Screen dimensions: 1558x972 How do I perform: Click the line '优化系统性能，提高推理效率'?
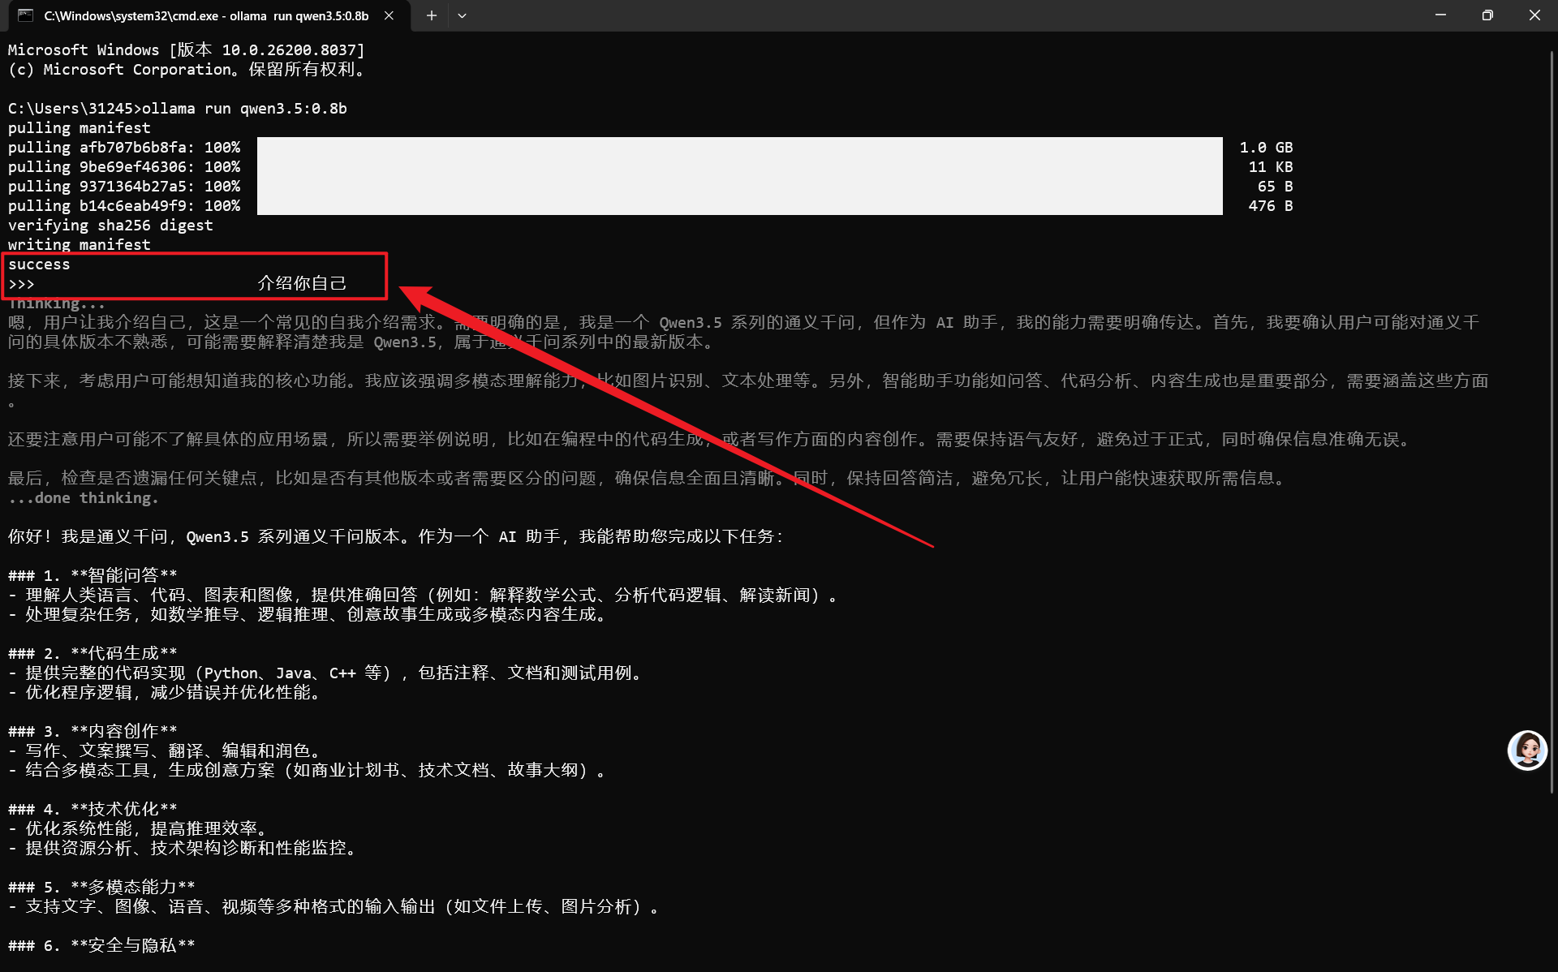pyautogui.click(x=139, y=828)
